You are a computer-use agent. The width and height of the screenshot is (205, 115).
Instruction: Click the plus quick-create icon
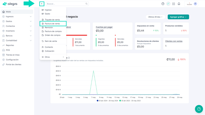coord(42,4)
